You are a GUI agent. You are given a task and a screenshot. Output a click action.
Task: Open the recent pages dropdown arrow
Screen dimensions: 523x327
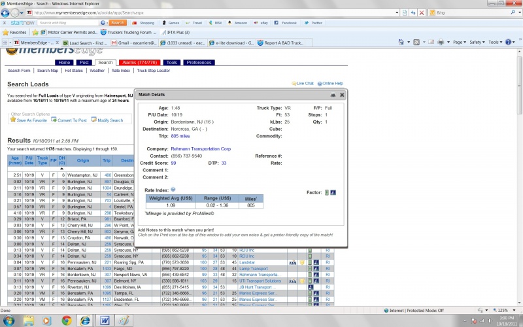(22, 13)
